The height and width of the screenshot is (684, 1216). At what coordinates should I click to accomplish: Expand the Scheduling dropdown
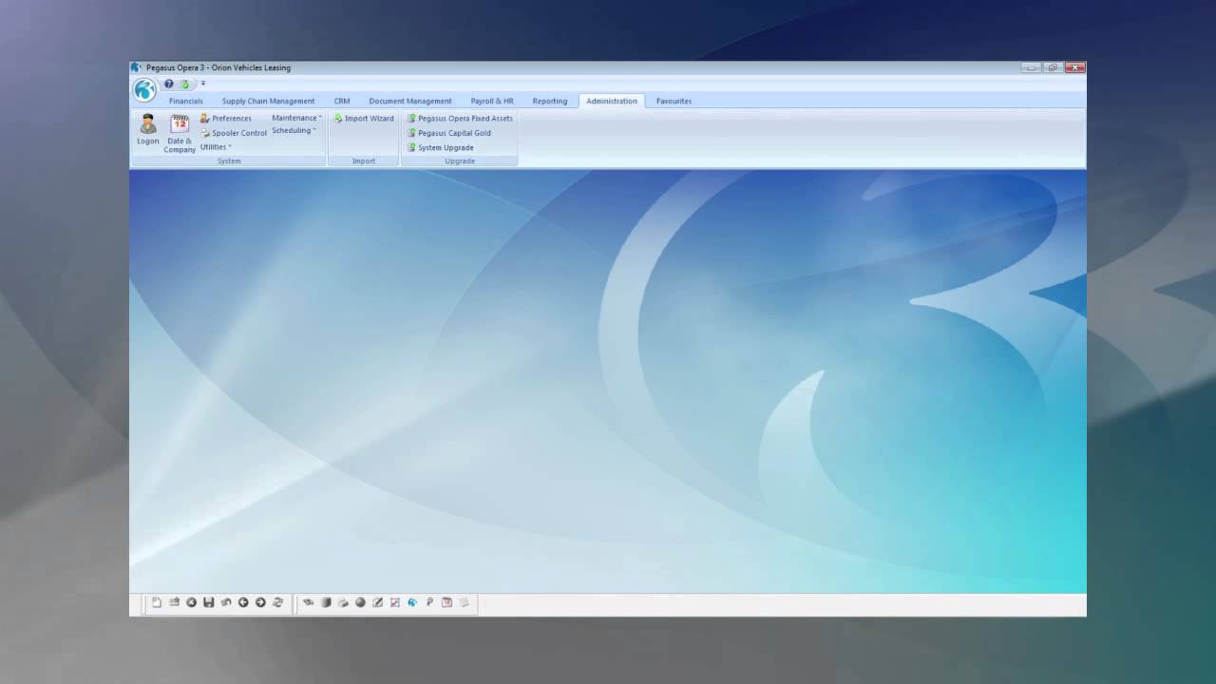tap(294, 130)
